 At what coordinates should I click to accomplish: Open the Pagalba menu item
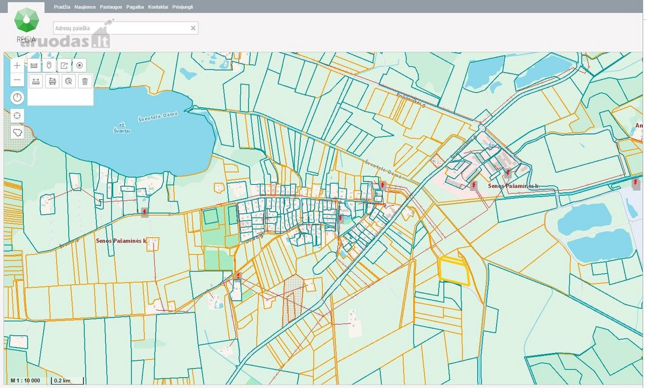tap(135, 7)
